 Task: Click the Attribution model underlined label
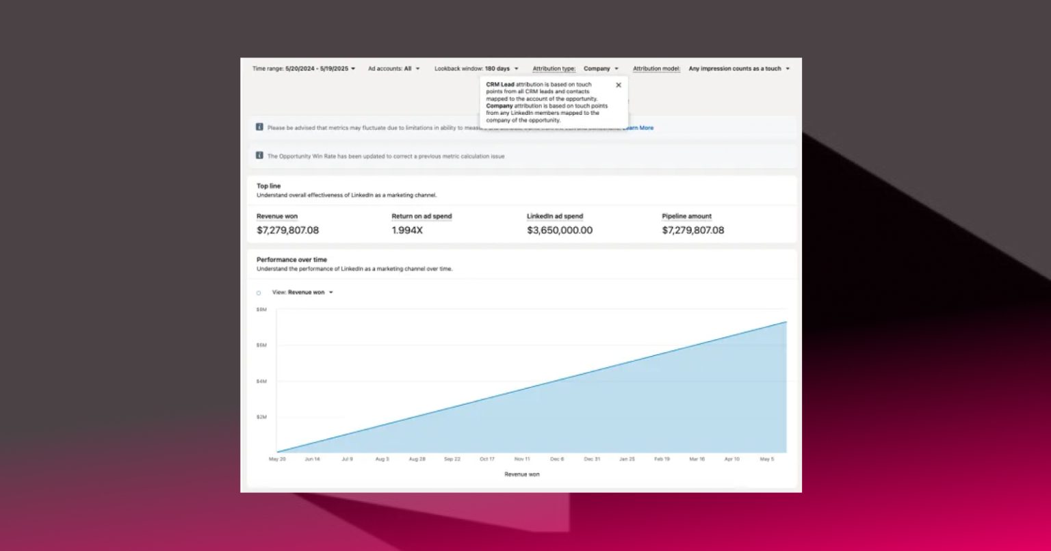[657, 68]
